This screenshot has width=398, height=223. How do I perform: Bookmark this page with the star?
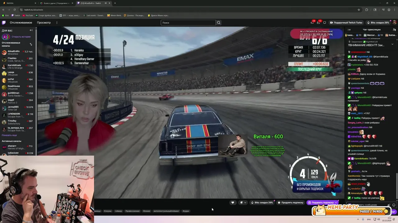359,10
